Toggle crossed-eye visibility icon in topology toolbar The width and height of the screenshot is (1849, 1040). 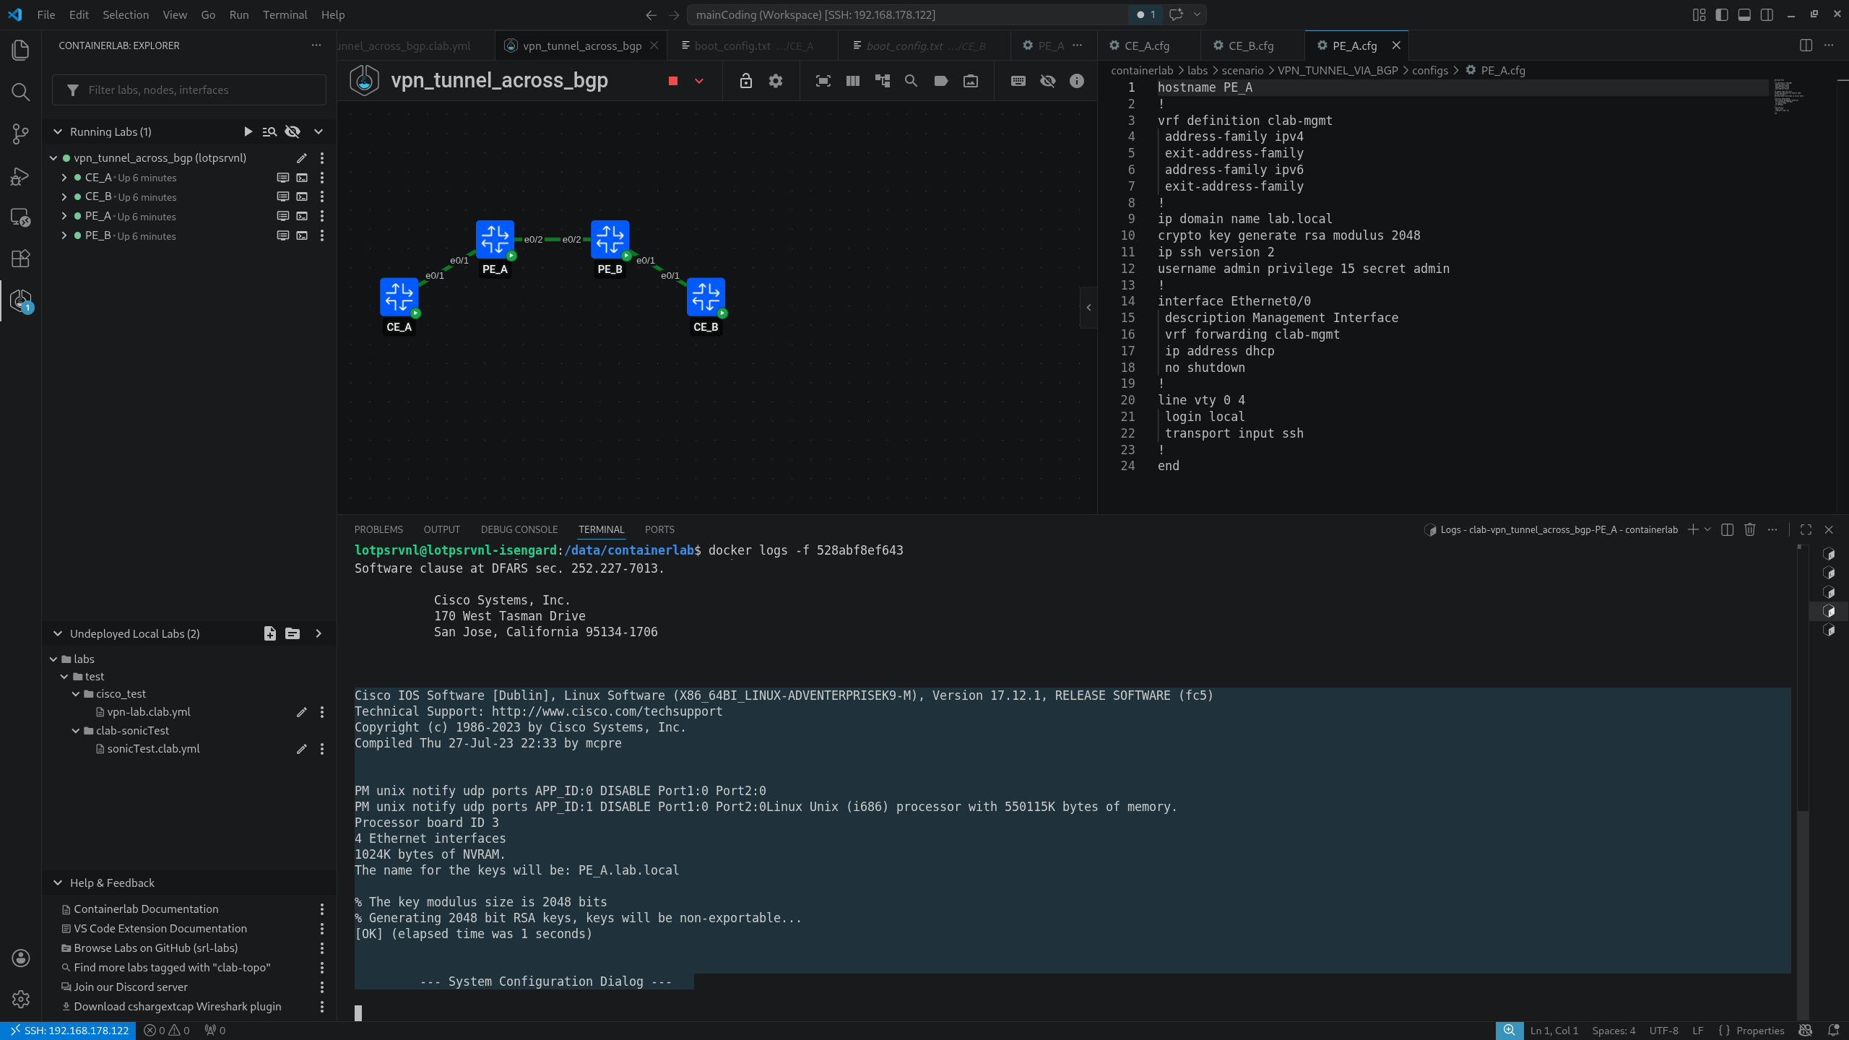1047,81
